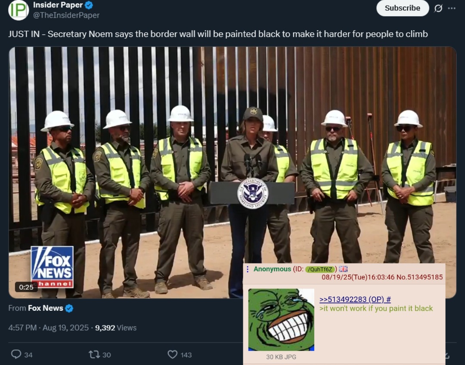Click the UK flag icon on post

coord(343,269)
